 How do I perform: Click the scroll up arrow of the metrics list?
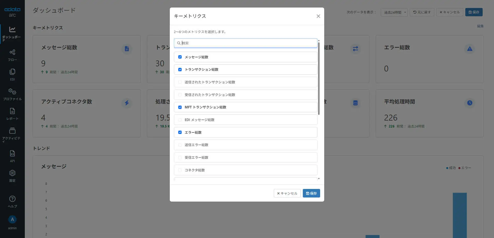(319, 41)
